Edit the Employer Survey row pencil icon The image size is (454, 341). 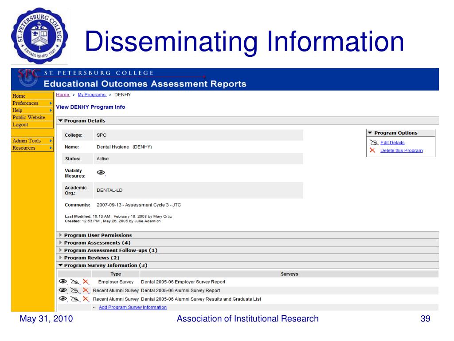[x=74, y=282]
